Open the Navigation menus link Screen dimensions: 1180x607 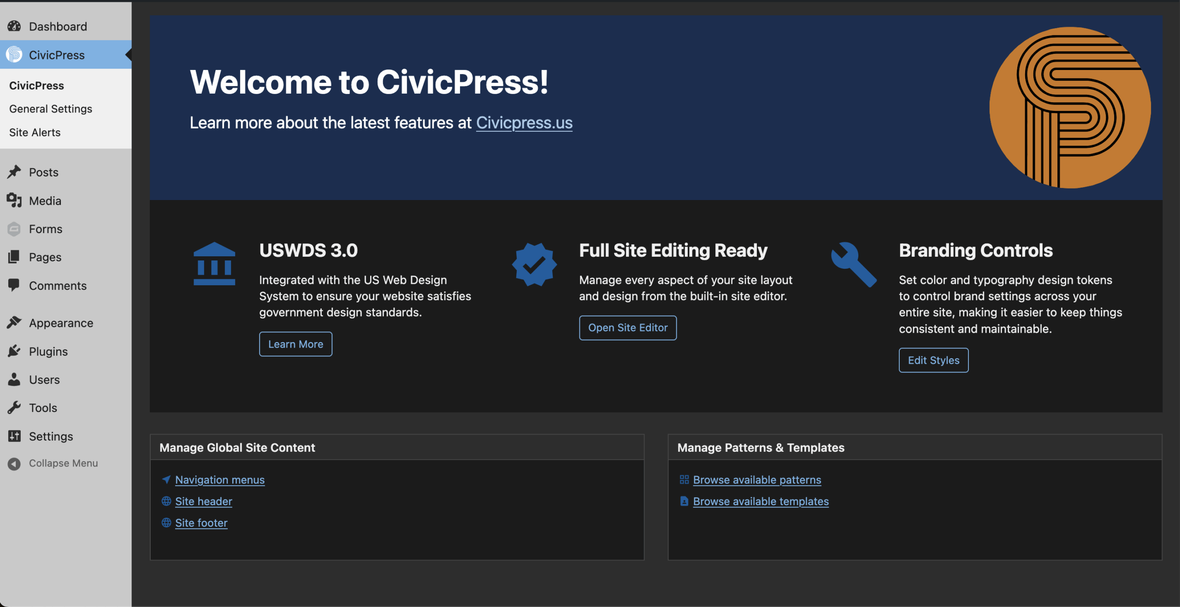tap(220, 479)
